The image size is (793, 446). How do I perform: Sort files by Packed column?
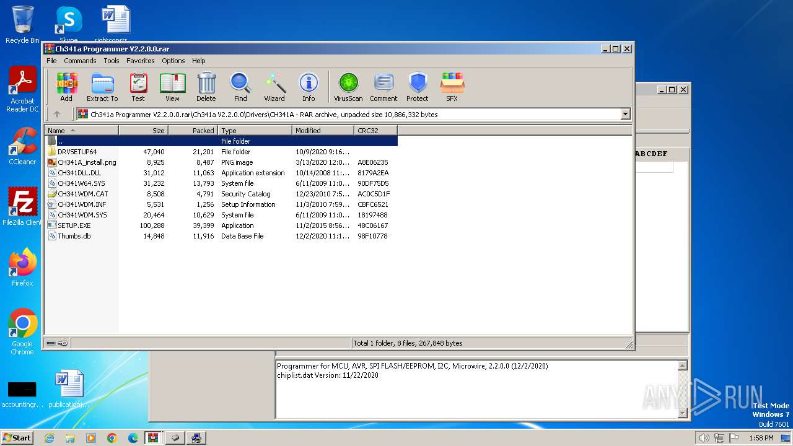193,131
